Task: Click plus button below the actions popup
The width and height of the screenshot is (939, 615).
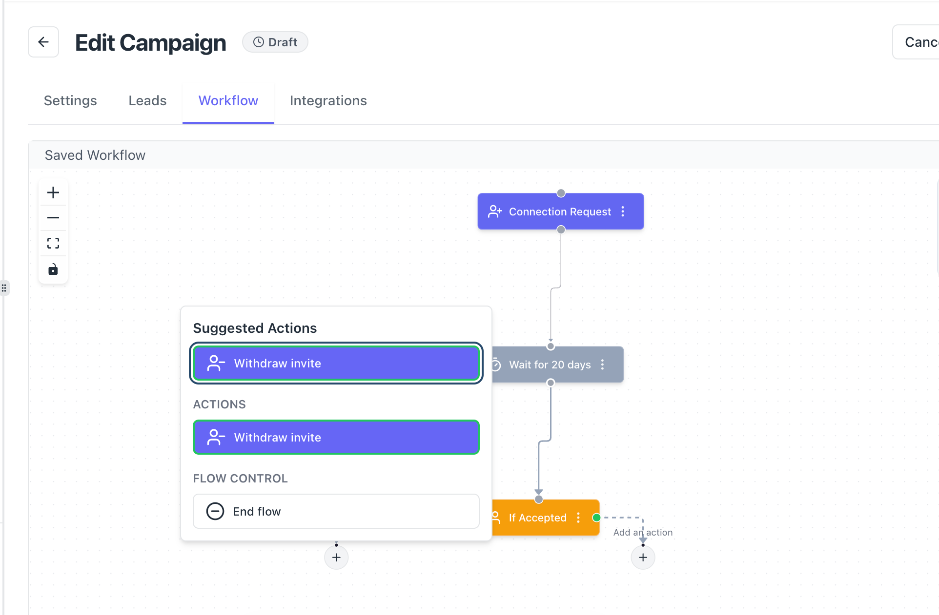Action: (336, 557)
